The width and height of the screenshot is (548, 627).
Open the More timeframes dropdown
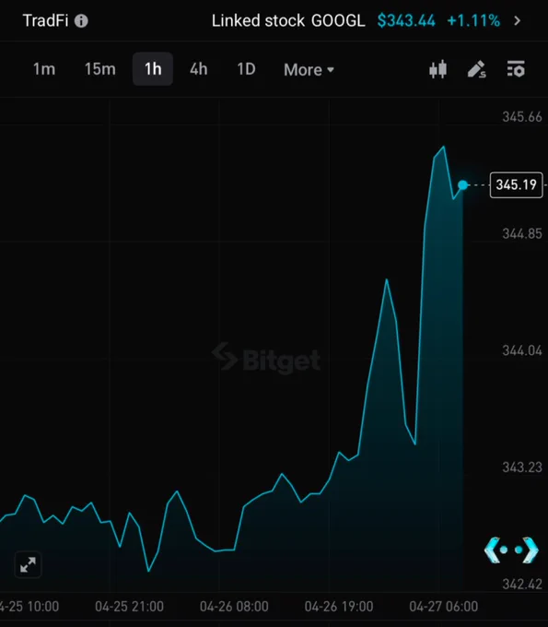click(309, 70)
